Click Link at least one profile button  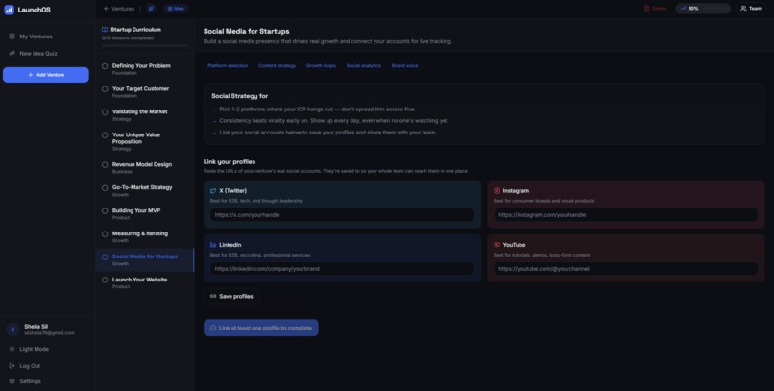(260, 328)
